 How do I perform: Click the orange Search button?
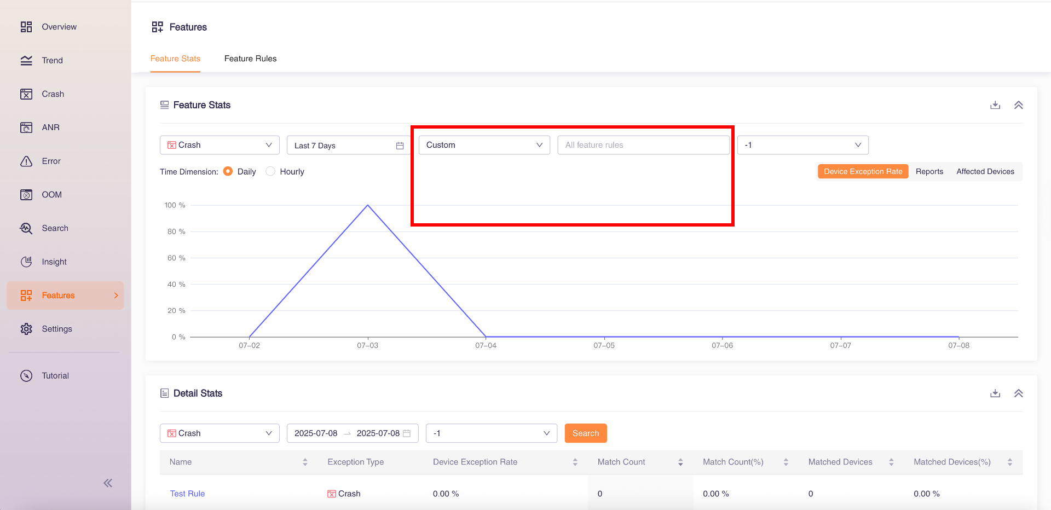(x=585, y=433)
